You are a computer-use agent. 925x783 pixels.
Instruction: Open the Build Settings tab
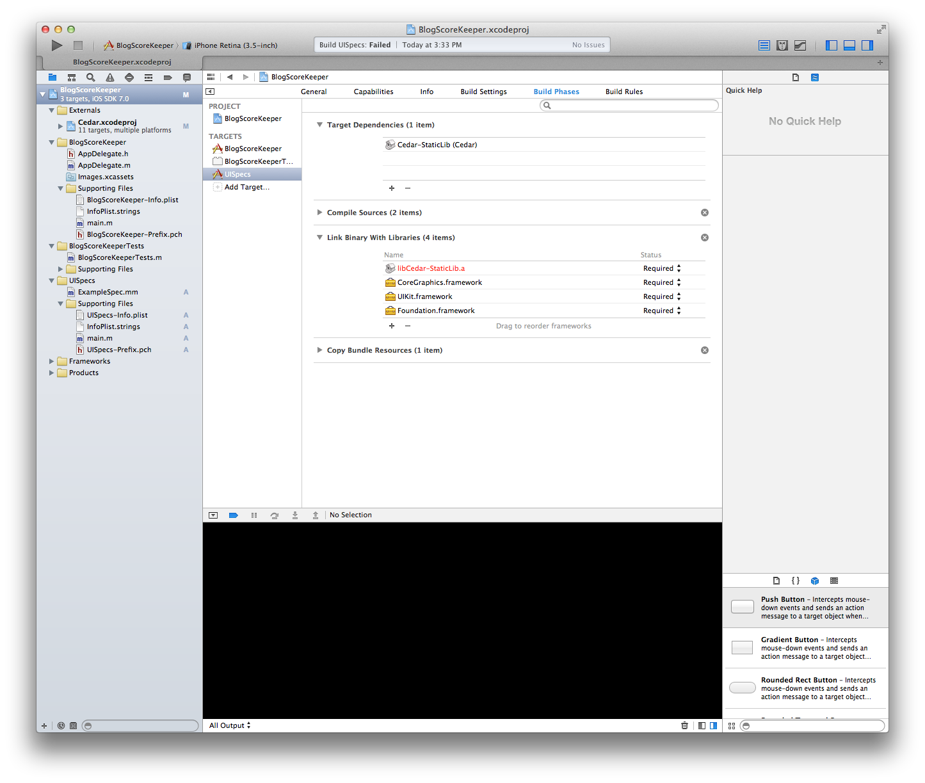tap(484, 92)
